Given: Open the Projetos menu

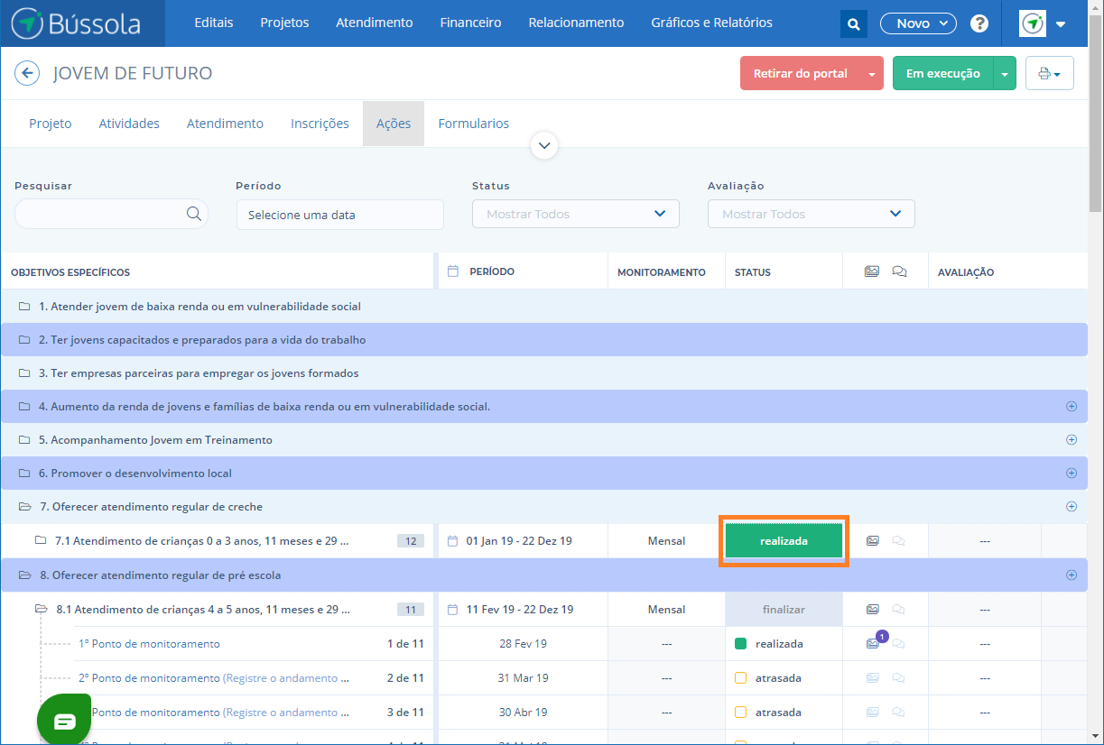Looking at the screenshot, I should (x=284, y=23).
